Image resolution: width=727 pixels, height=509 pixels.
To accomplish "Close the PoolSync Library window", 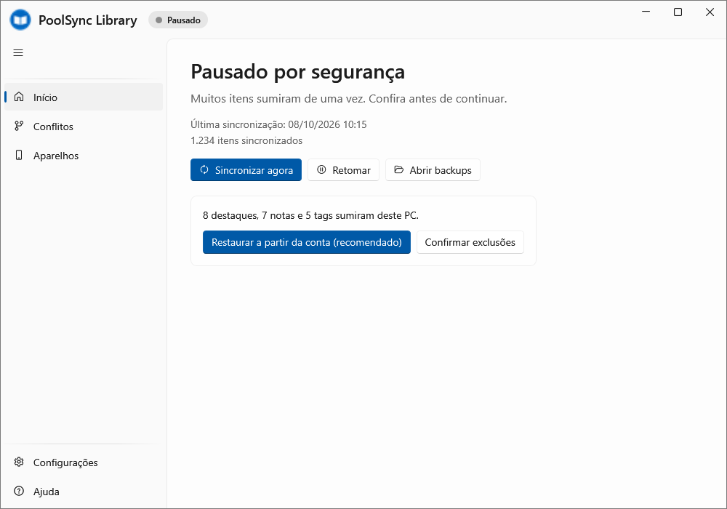I will click(710, 12).
